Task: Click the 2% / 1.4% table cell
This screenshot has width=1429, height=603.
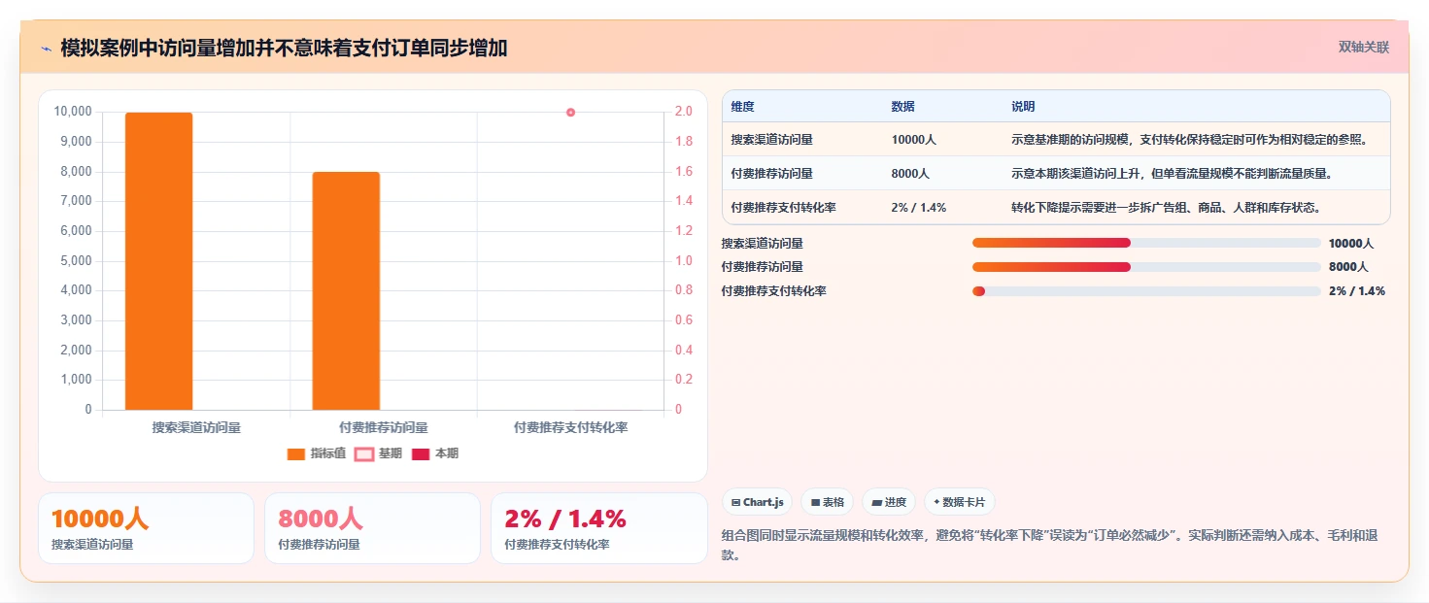Action: pos(918,208)
